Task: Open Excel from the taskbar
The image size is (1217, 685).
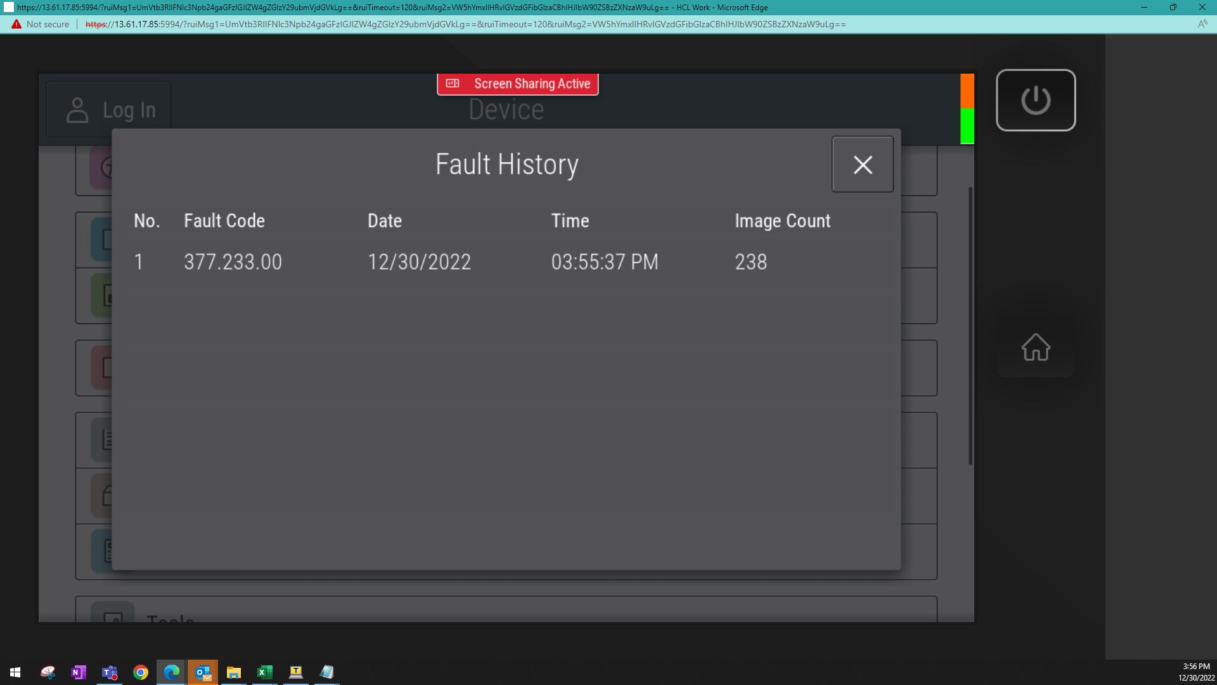Action: pos(265,672)
